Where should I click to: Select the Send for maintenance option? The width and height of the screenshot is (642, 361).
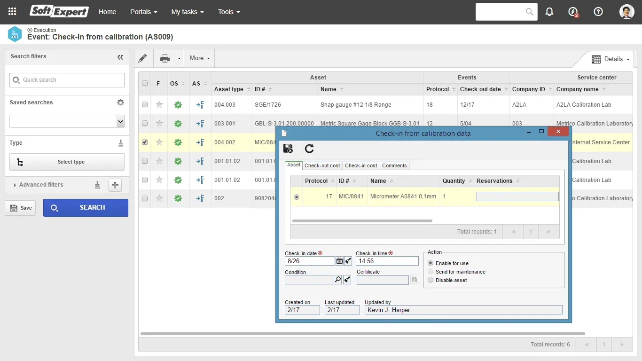coord(431,272)
